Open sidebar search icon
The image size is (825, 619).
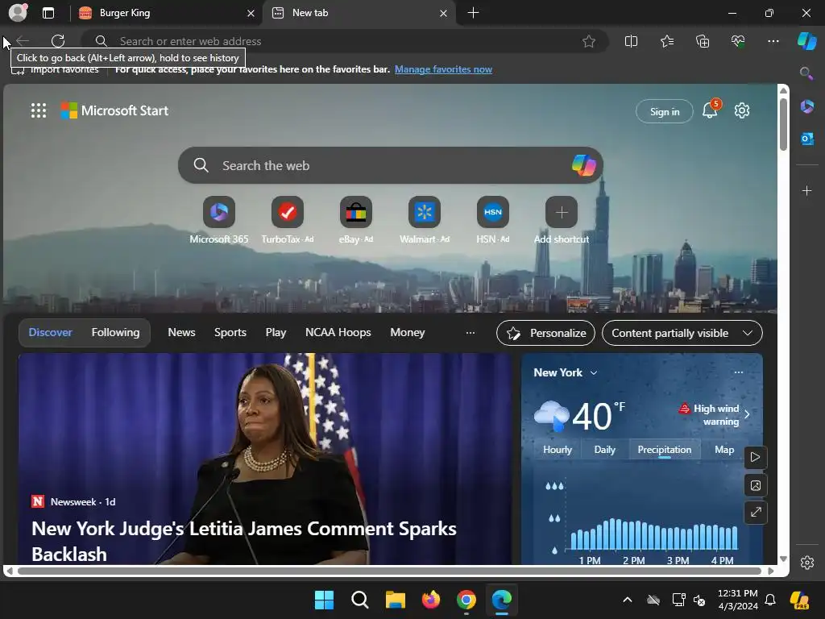click(x=806, y=73)
